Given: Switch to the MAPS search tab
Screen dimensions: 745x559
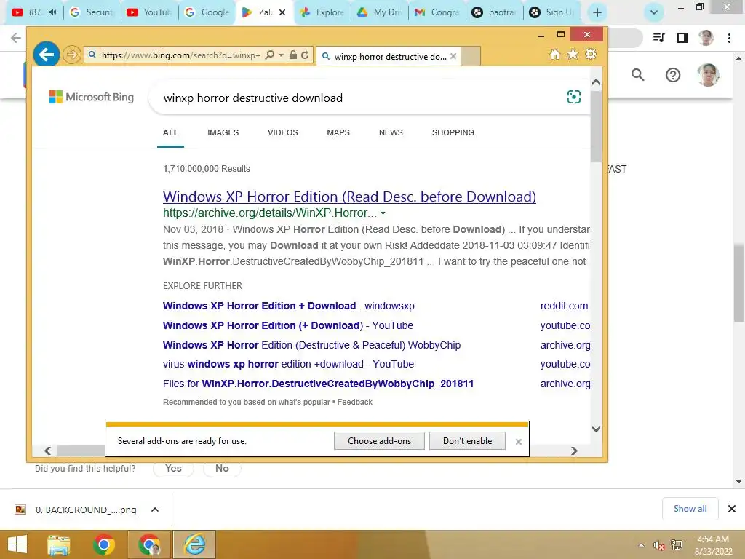Looking at the screenshot, I should point(338,132).
